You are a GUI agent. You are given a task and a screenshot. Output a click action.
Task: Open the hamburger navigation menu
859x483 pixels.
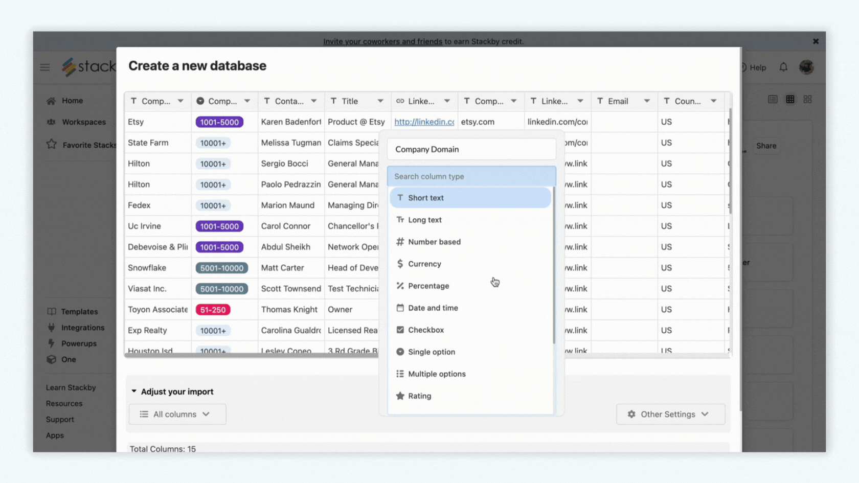tap(44, 67)
